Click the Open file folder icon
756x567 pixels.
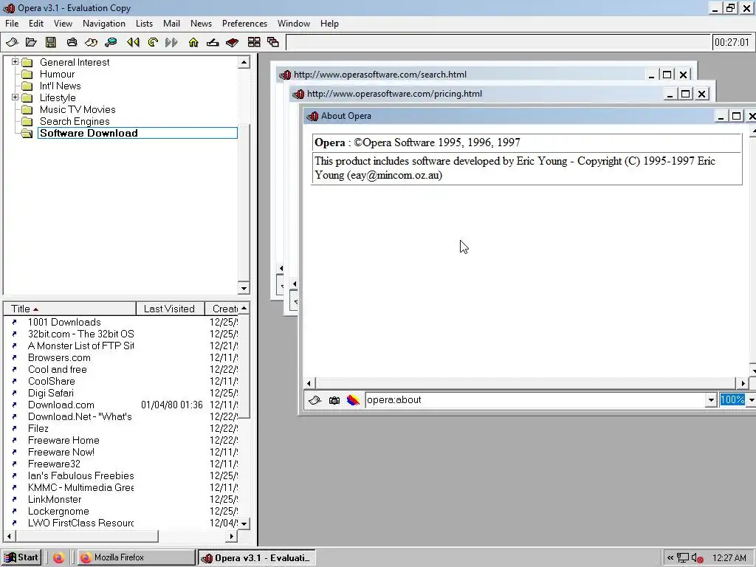coord(31,42)
